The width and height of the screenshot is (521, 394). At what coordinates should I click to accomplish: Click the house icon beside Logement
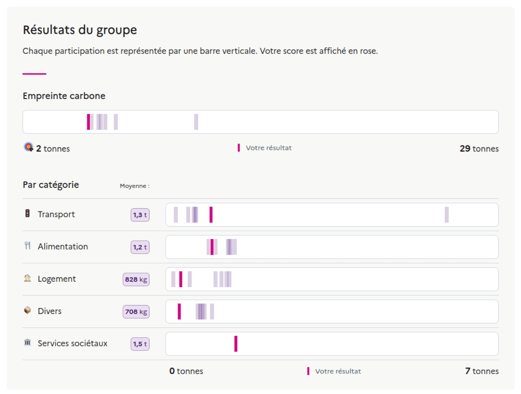27,279
